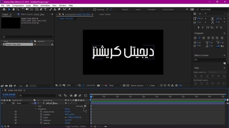Open the Window menu
The image size is (229, 128).
coord(63,5)
